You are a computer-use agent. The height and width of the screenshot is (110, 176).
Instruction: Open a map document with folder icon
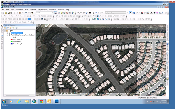(x=6, y=13)
